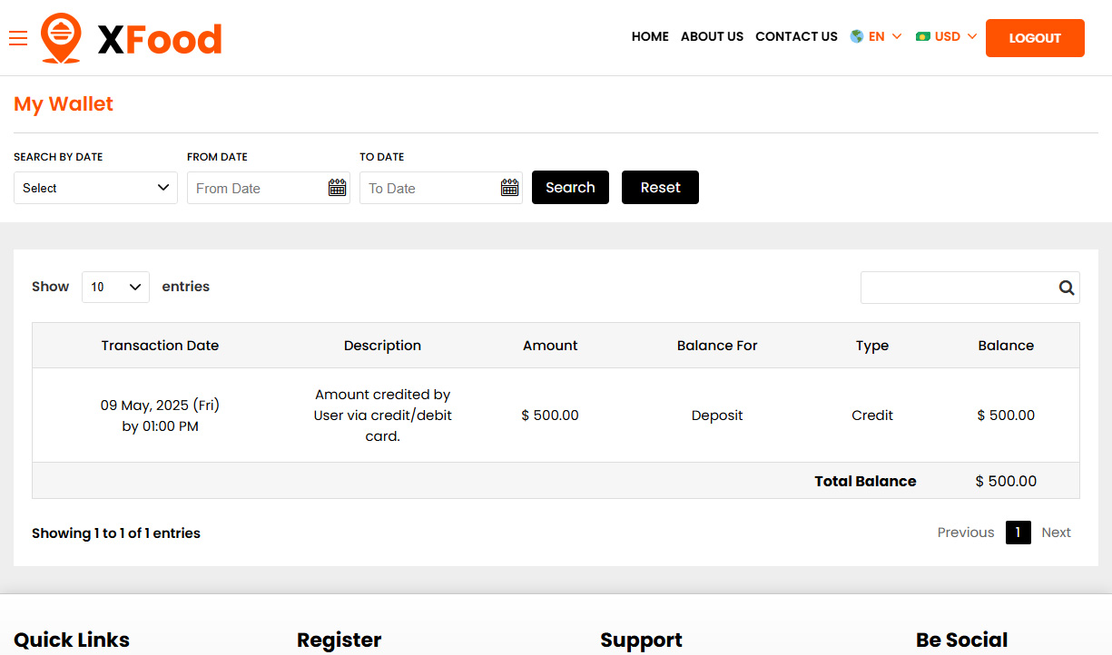
Task: Click the flag icon beside USD
Action: (x=925, y=36)
